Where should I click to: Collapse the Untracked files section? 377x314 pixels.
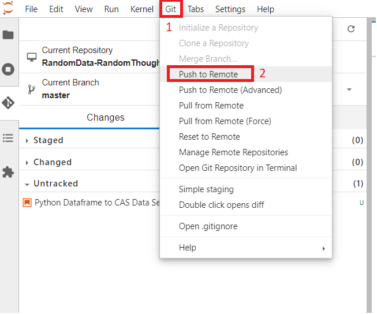point(55,184)
